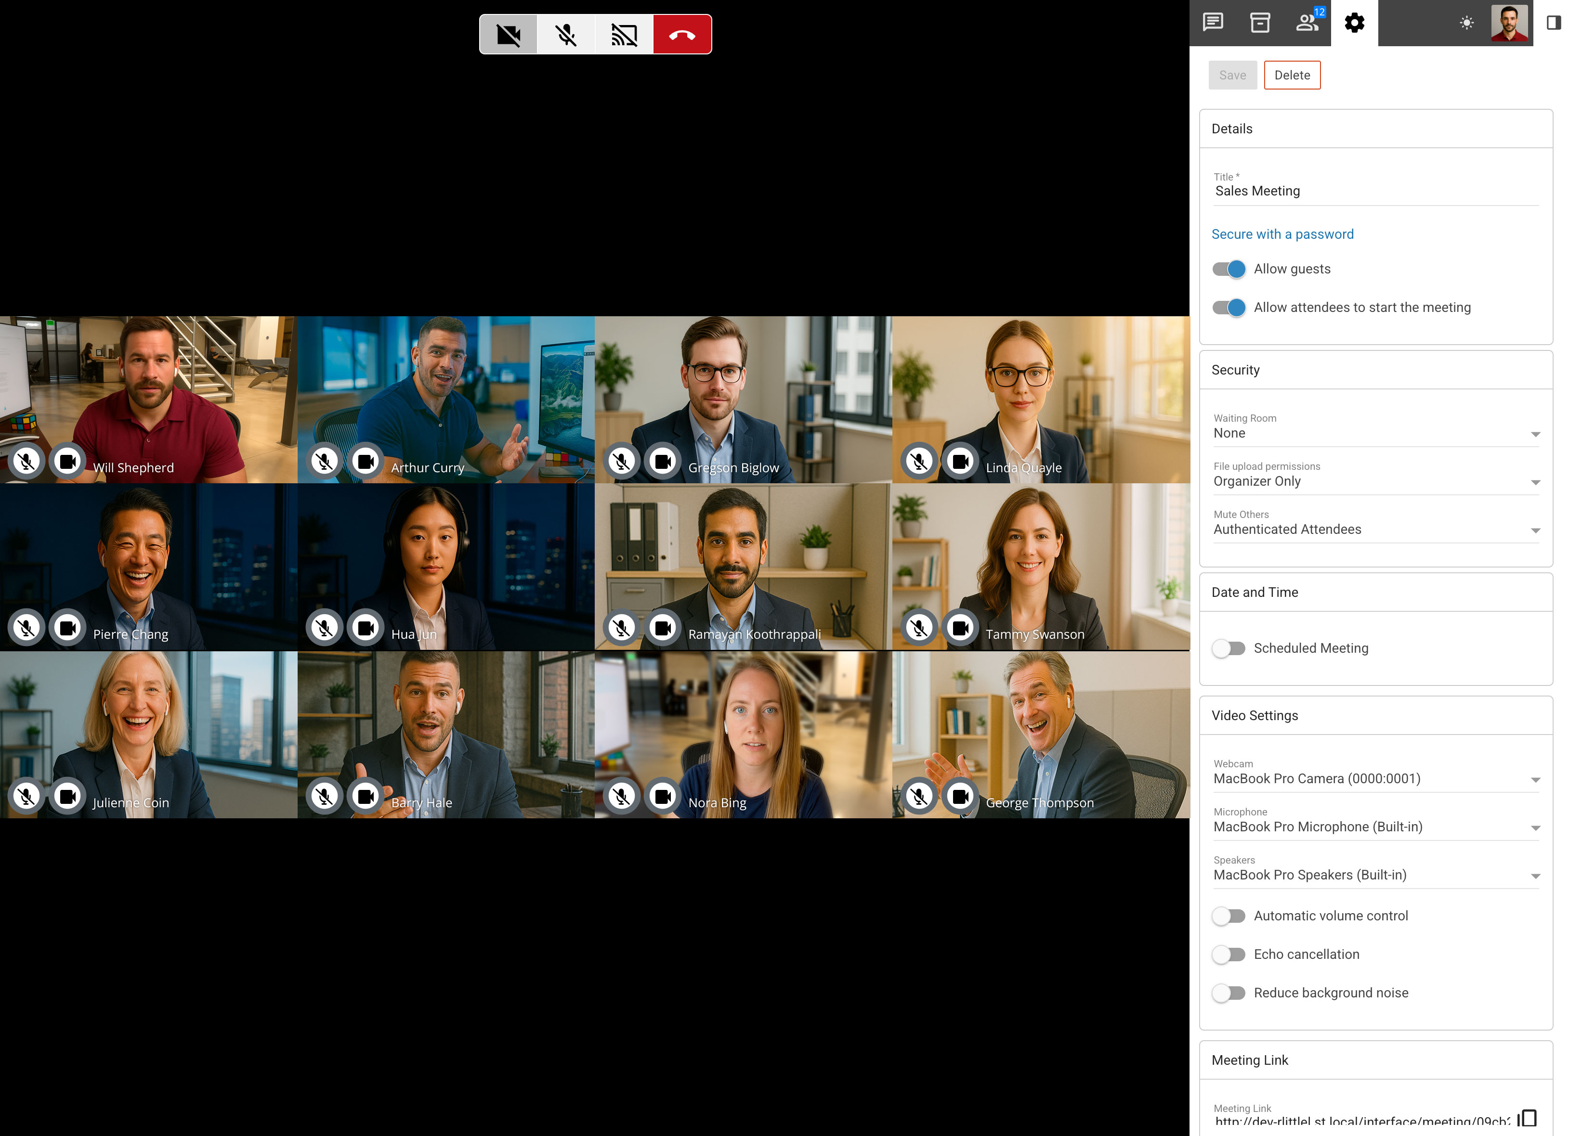
Task: Copy the meeting link with clipboard icon
Action: pos(1528,1118)
